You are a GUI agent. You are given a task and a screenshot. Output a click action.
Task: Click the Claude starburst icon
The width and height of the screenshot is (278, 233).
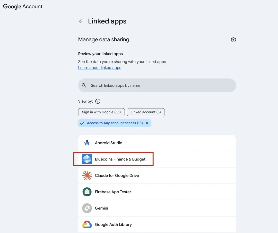[87, 175]
